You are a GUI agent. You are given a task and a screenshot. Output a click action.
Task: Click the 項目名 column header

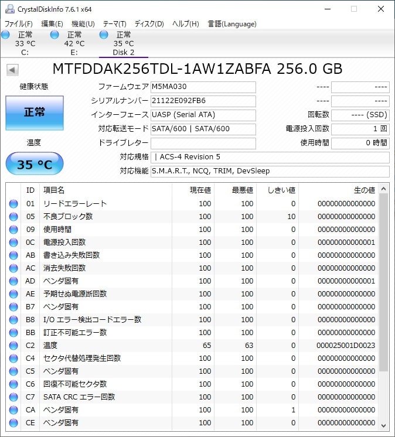105,190
